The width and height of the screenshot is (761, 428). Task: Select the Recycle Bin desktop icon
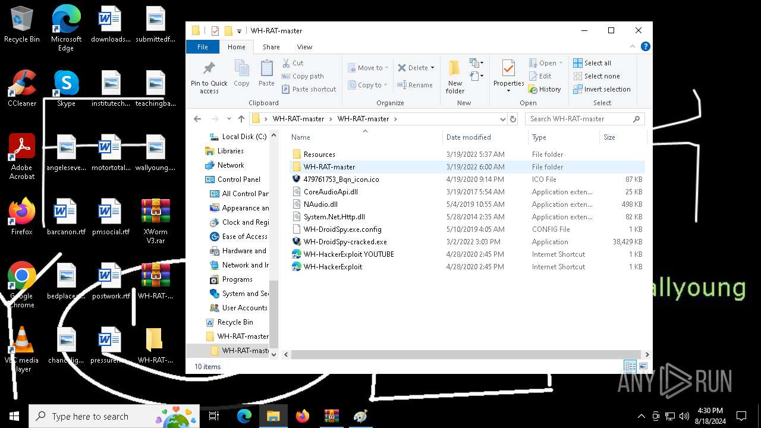(x=22, y=24)
